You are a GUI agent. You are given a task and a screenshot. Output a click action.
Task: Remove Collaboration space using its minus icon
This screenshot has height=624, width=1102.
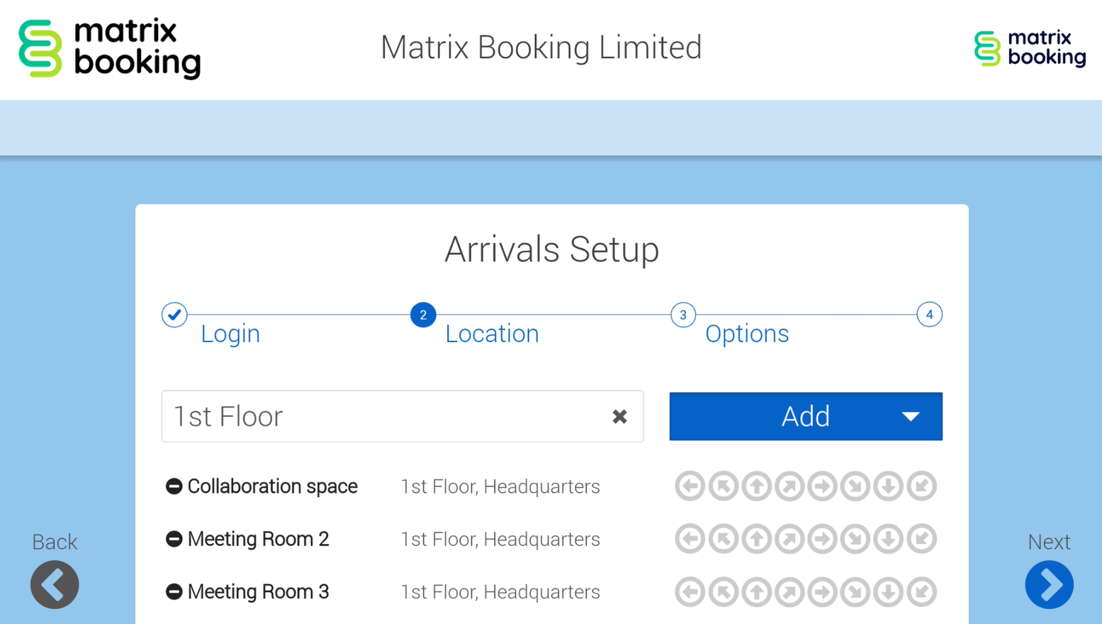click(174, 486)
